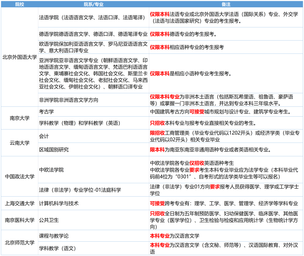Screen dimensions: 304x256
Task: Click the note mentioning 汉语国际教育、对外汉语
Action: coord(226,248)
